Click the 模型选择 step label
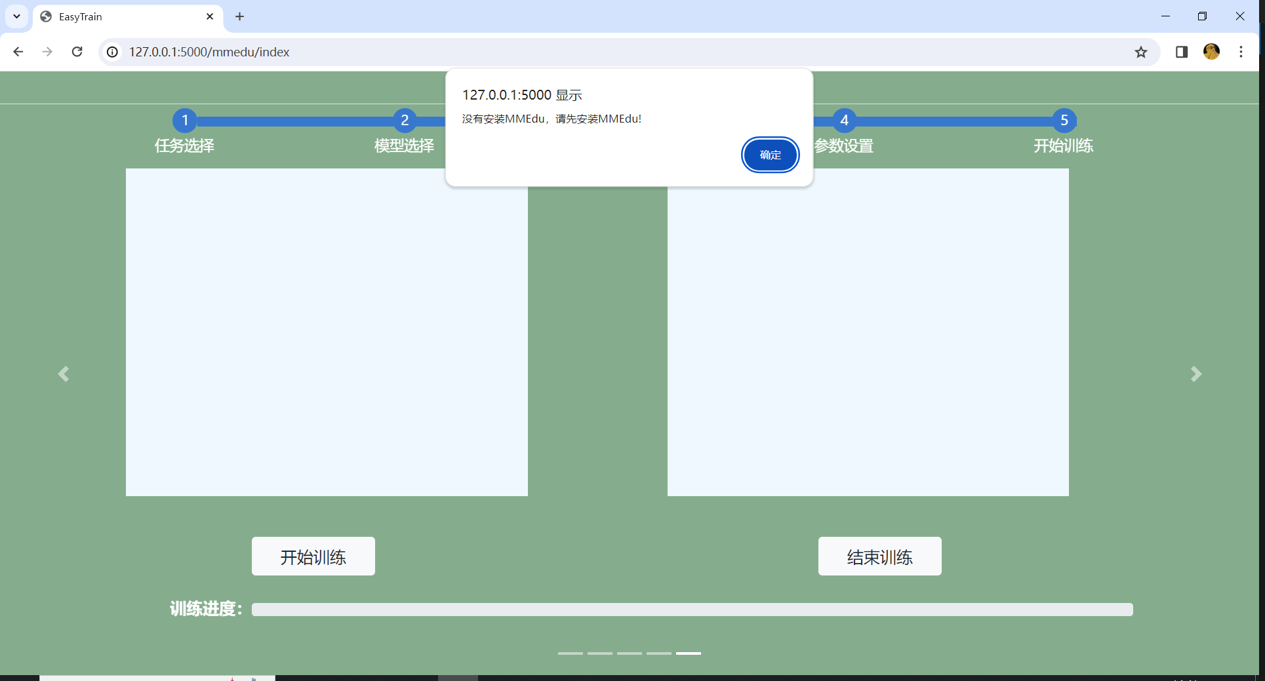Image resolution: width=1265 pixels, height=681 pixels. (405, 146)
